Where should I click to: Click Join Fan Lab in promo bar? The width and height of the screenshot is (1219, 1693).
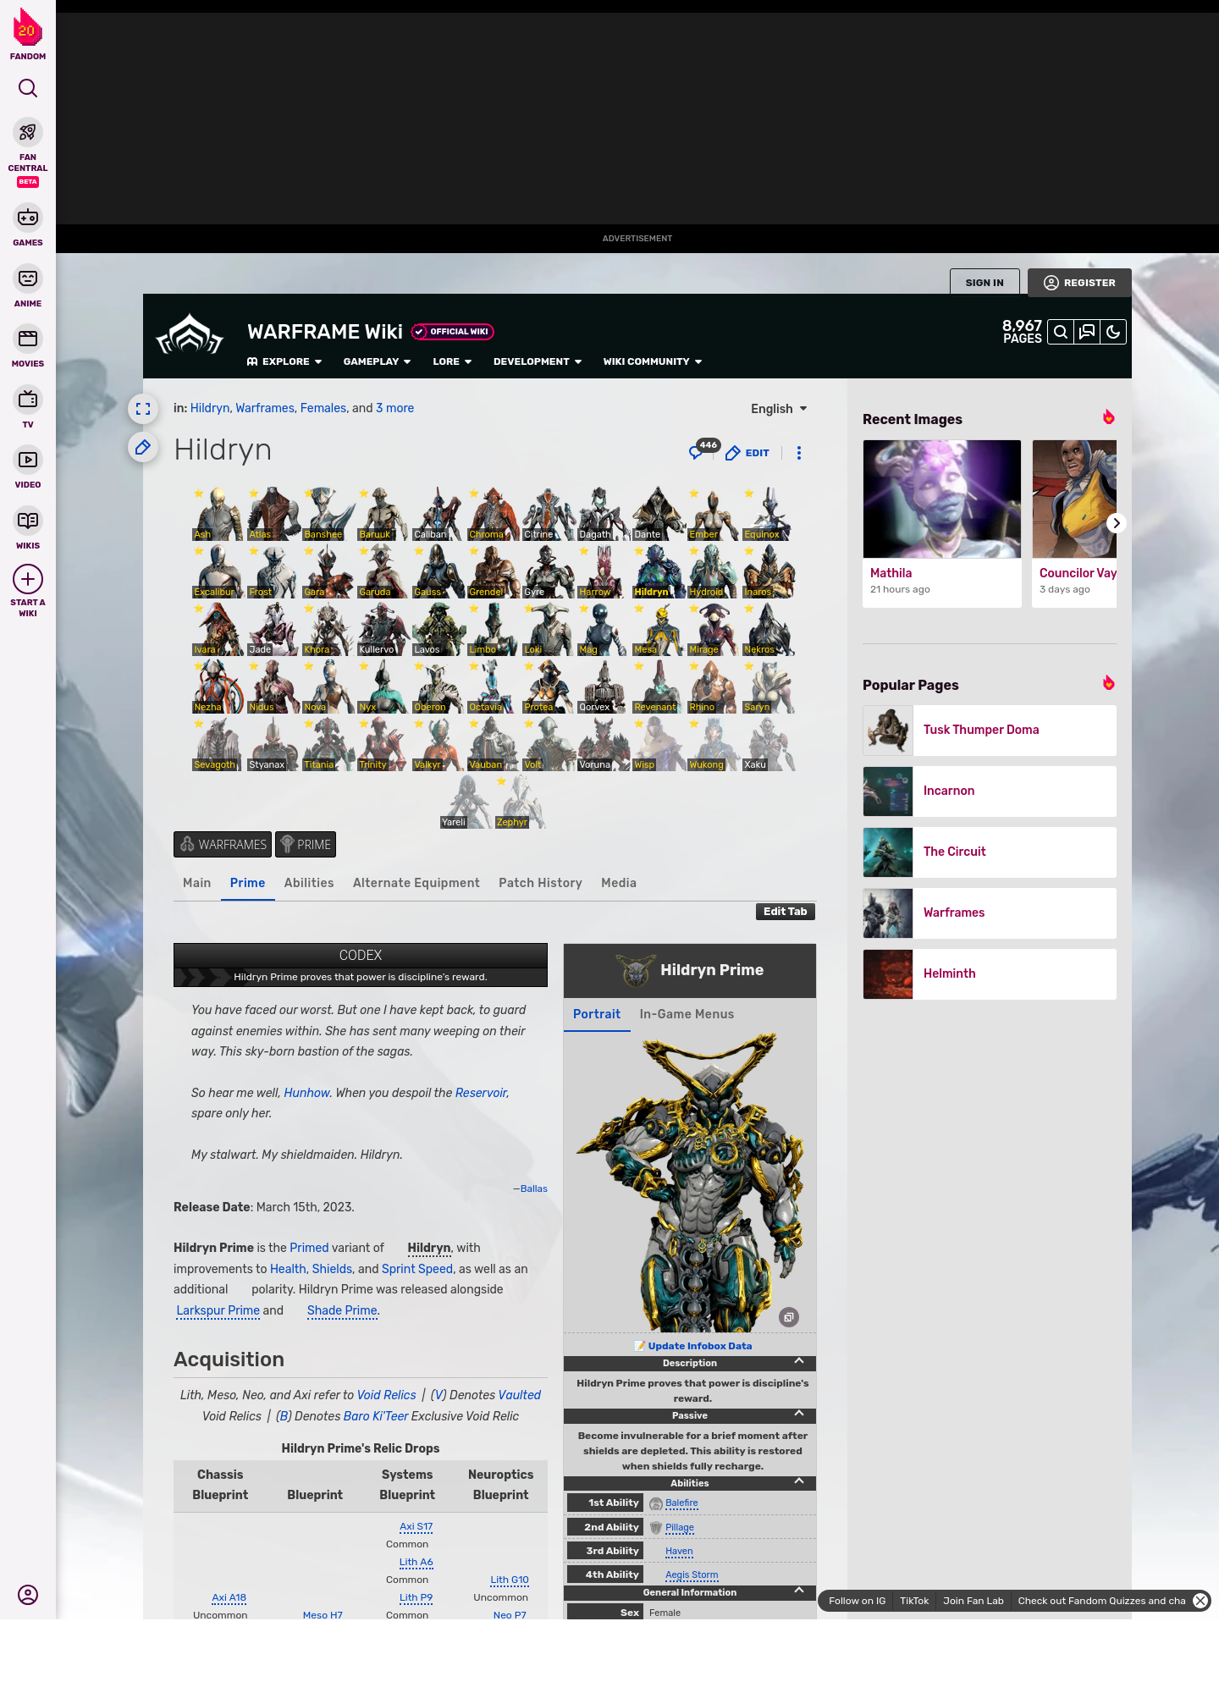(973, 1601)
